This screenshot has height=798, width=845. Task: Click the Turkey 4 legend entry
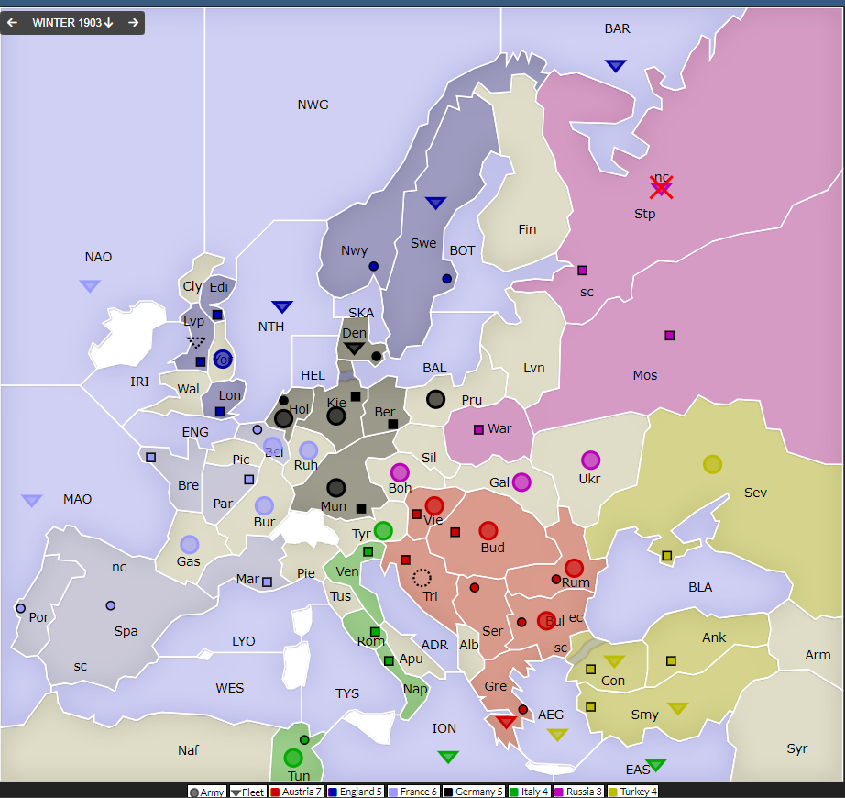coord(632,792)
